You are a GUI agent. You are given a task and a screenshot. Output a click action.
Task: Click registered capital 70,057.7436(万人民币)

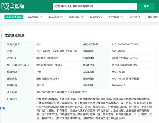[125, 58]
